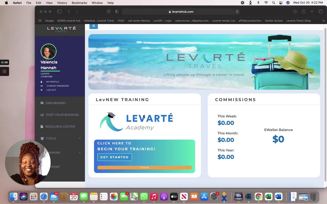Open Mail from the Dock
Image resolution: width=327 pixels, height=204 pixels.
point(54,197)
